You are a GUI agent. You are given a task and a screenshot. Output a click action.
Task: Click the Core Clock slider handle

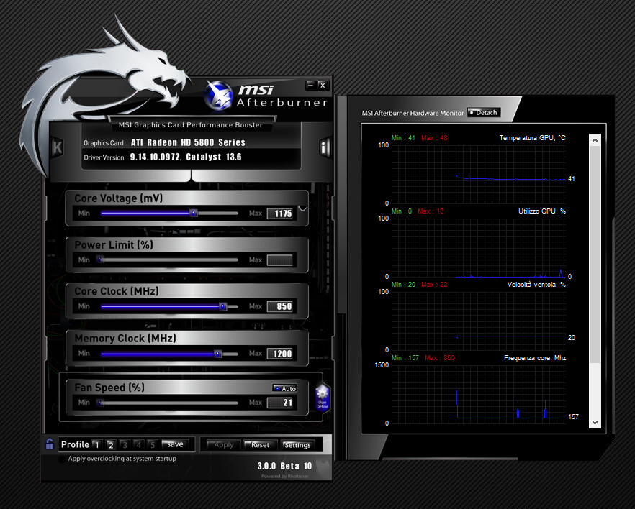[x=222, y=306]
